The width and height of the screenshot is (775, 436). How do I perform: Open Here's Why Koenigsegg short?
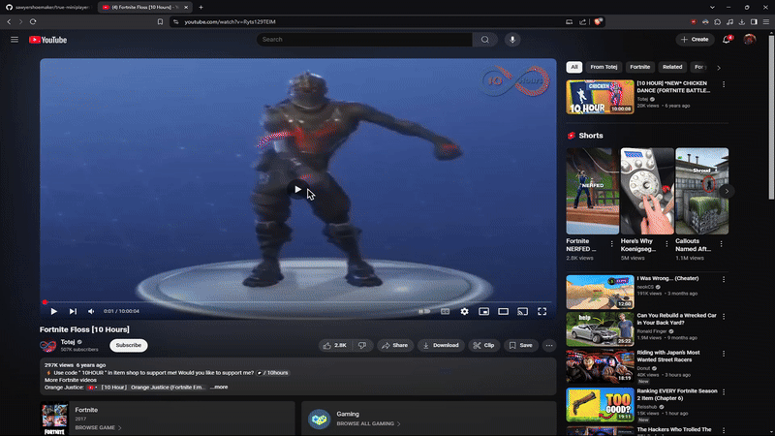647,191
